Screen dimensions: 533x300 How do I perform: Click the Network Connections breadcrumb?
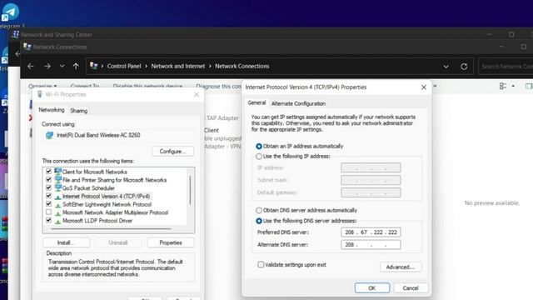click(242, 67)
